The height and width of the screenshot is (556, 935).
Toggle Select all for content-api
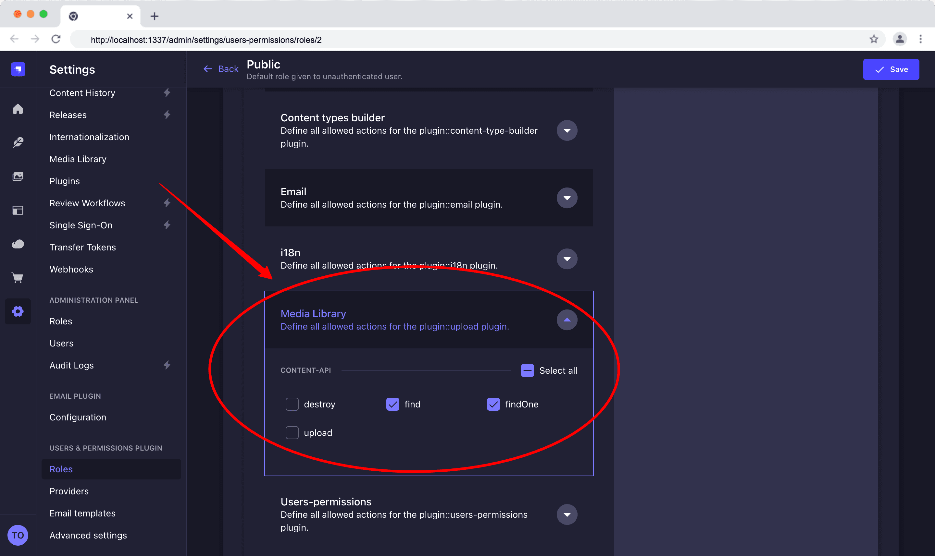528,370
